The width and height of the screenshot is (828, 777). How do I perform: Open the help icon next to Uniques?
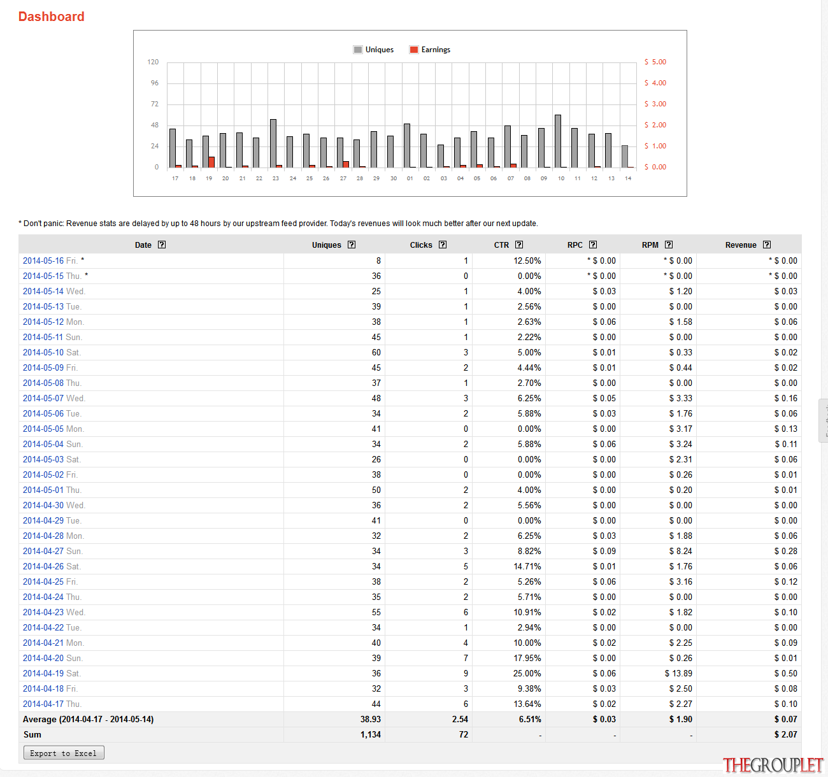[352, 245]
